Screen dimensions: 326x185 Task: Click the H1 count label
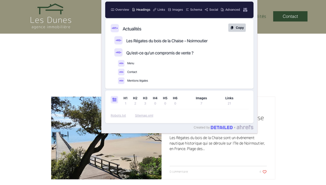(125, 98)
